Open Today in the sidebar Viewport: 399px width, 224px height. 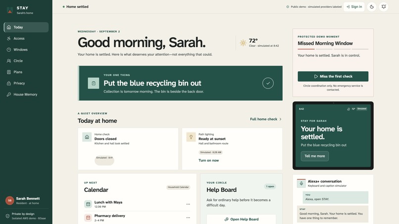coord(26,27)
